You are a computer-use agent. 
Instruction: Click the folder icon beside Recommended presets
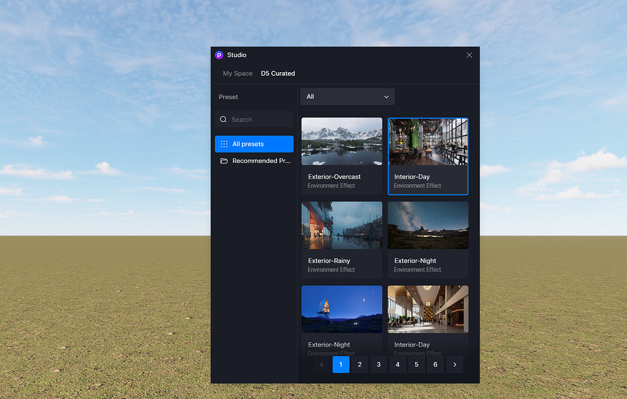click(224, 161)
